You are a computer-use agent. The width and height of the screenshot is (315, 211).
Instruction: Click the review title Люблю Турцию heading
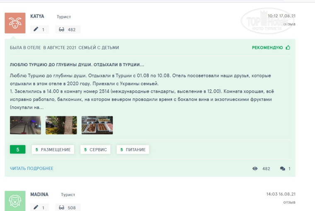coord(77,65)
